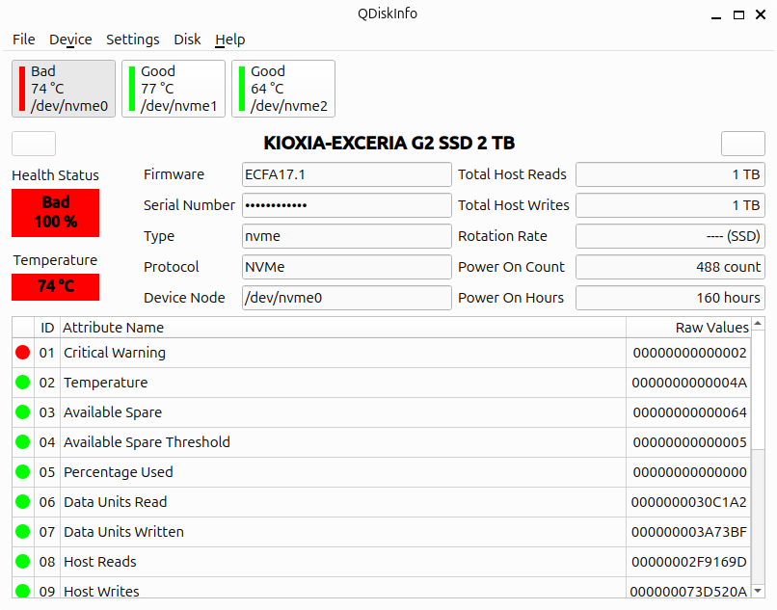This screenshot has height=610, width=777.
Task: Click the Rotation Rate field ---- (SSD)
Action: click(x=670, y=236)
